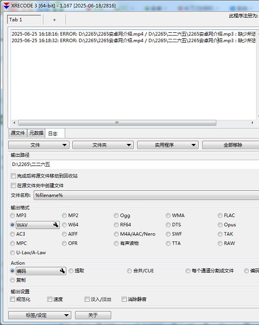This screenshot has height=325, width=259.
Task: Click the log horizontal scrollbar thumb
Action: click(117, 123)
